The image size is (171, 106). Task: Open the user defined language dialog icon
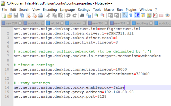click(x=143, y=15)
